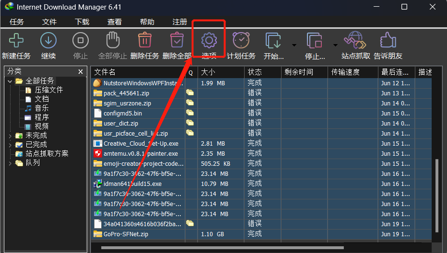447x253 pixels.
Task: Click the horizontal scrollbar of download list
Action: (223, 248)
